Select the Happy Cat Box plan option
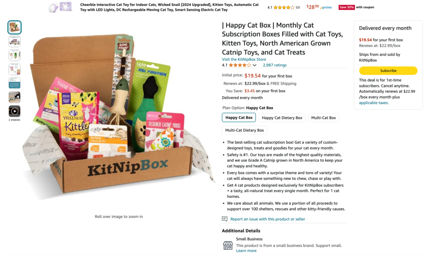 239,117
